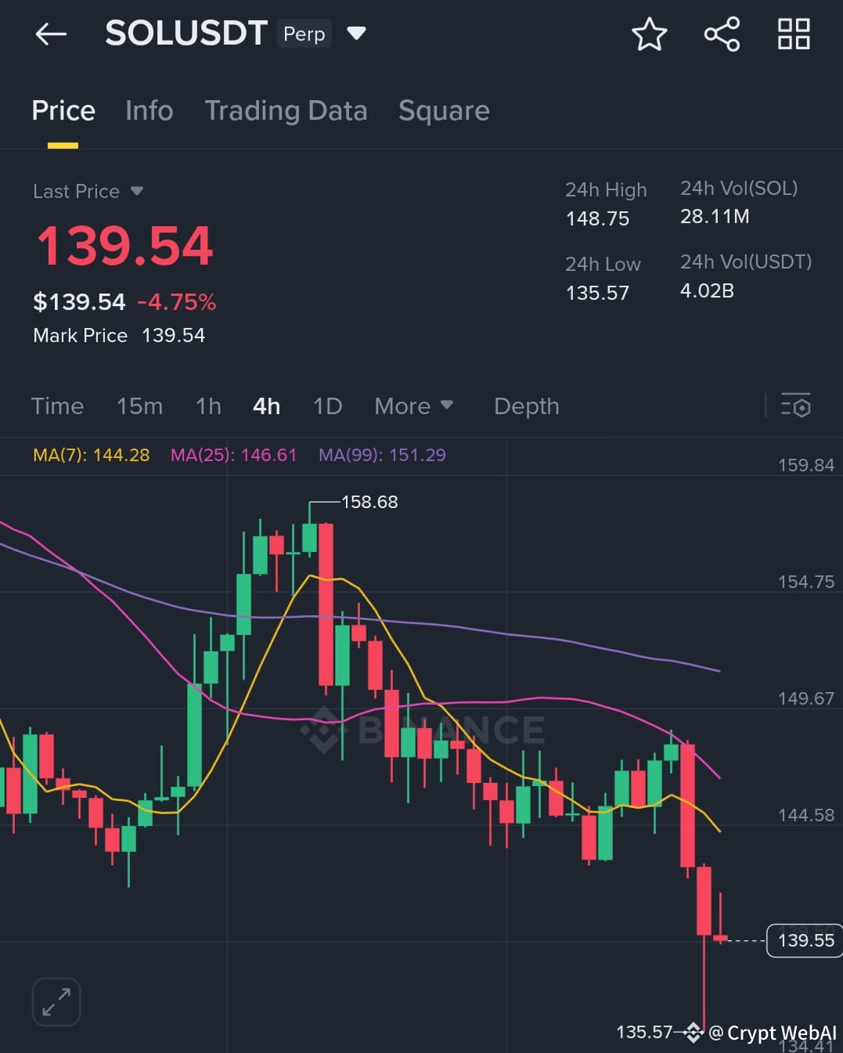Tap the 24h Vol(USDT) value 4.02B
Image resolution: width=843 pixels, height=1053 pixels.
tap(707, 290)
